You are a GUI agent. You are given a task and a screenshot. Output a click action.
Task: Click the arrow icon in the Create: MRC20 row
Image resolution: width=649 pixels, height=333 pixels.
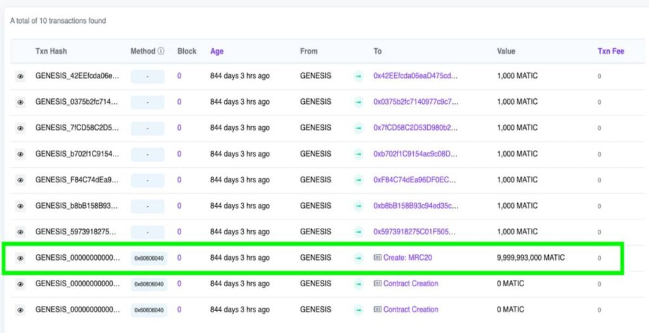click(359, 258)
